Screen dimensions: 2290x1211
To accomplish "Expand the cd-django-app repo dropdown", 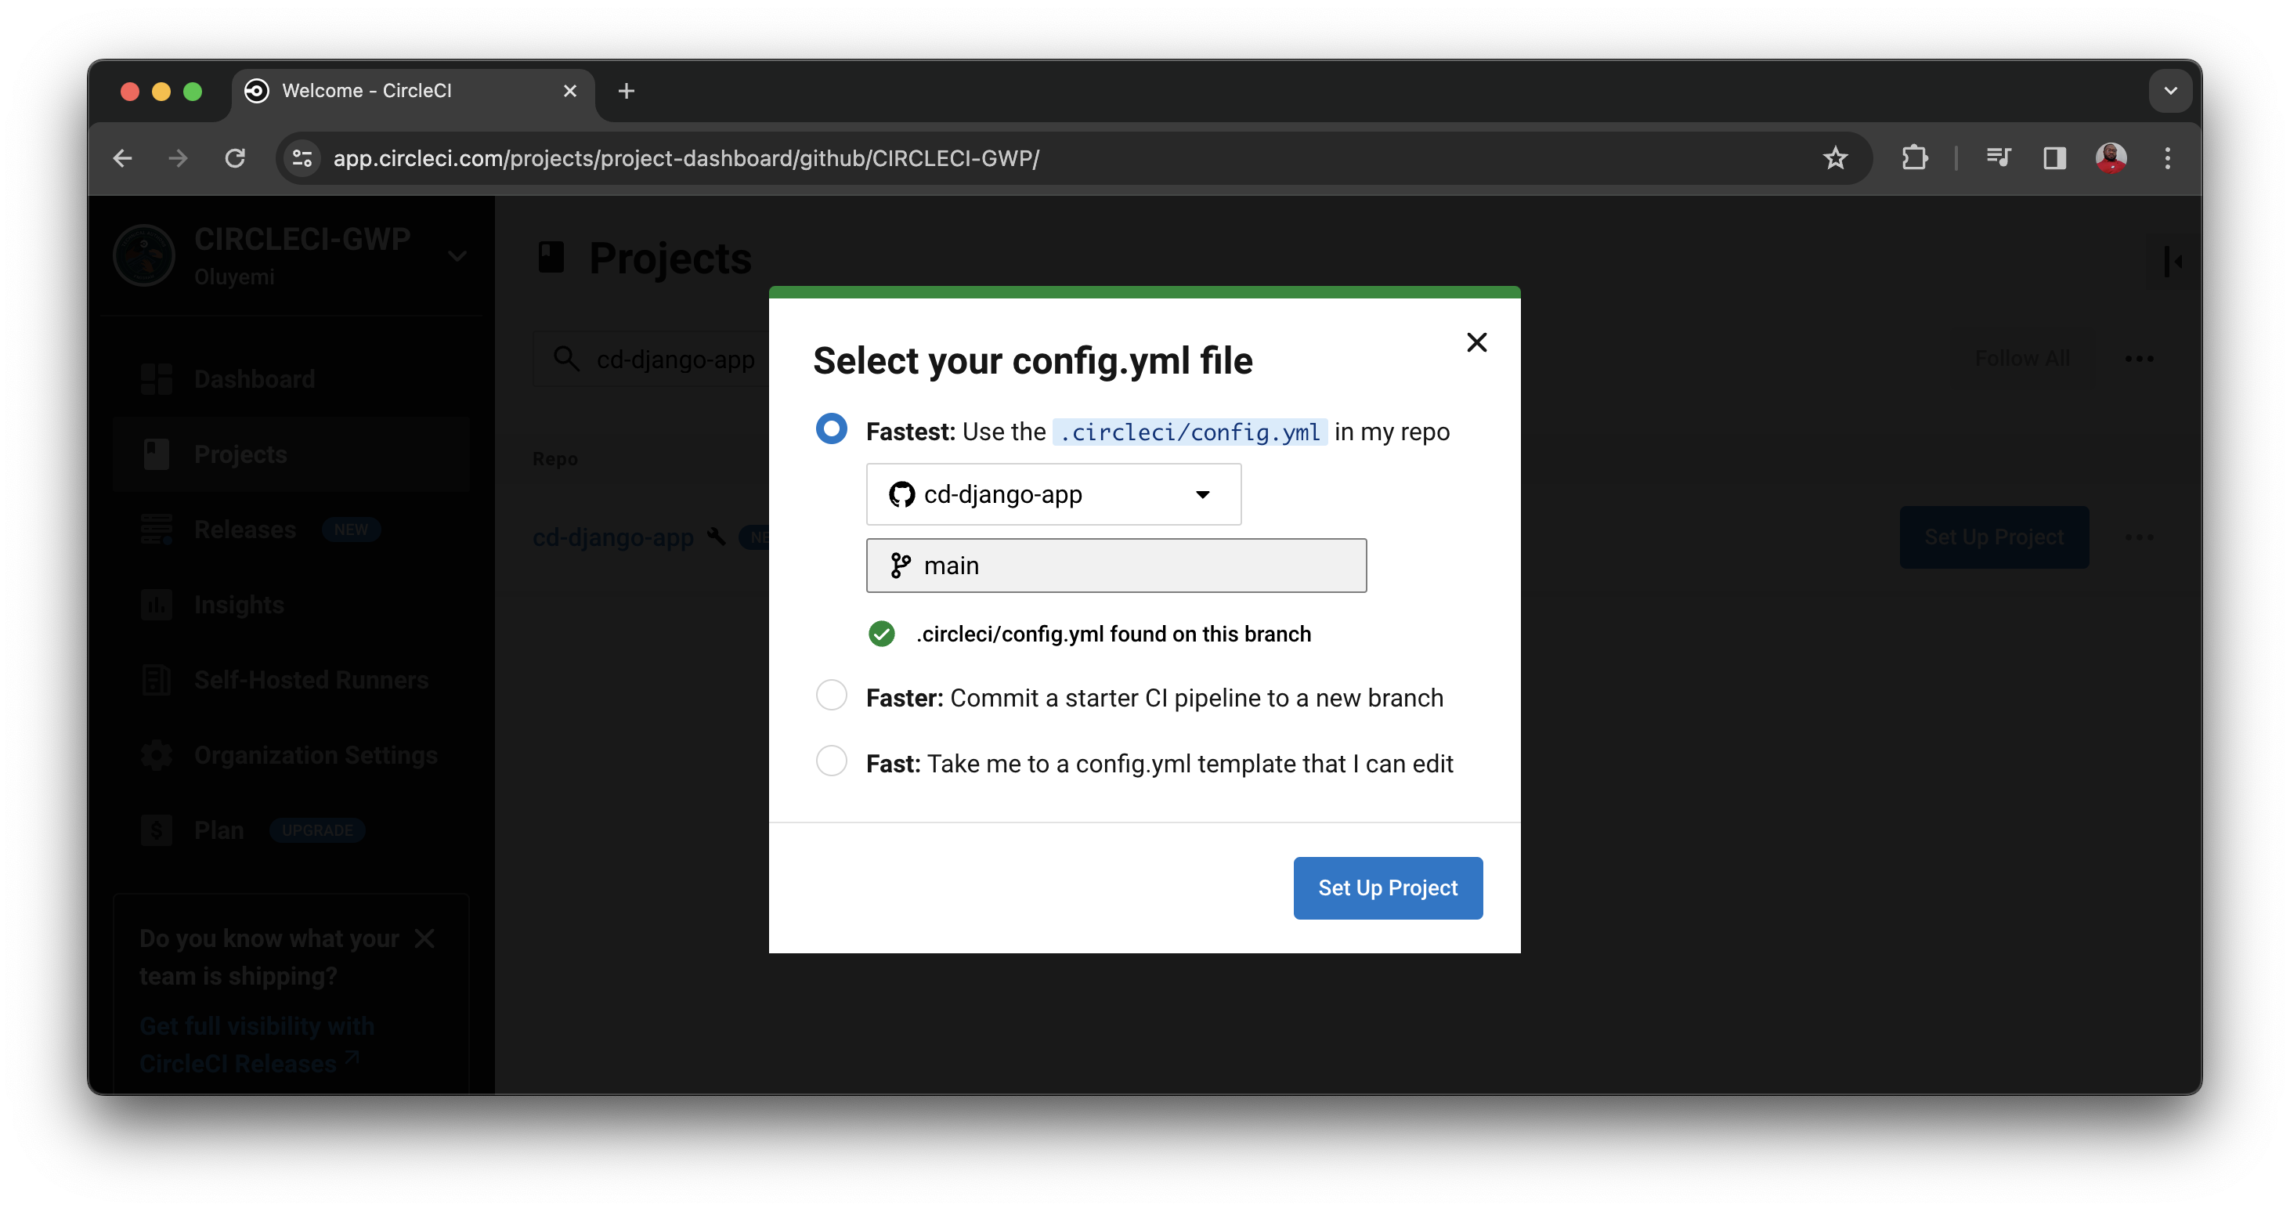I will 1203,494.
